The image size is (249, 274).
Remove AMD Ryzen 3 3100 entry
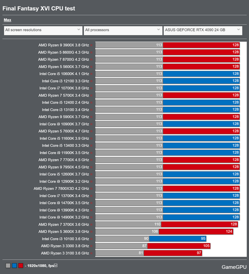click(x=91, y=253)
